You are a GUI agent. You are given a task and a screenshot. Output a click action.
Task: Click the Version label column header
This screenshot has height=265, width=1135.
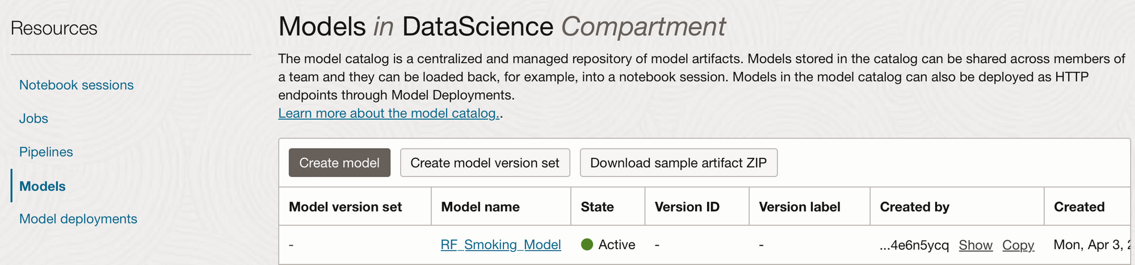click(799, 207)
